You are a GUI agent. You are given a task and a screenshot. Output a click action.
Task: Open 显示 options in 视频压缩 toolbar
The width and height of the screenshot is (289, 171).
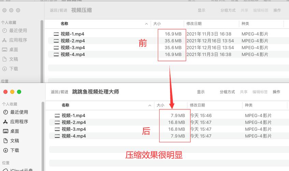[202, 10]
